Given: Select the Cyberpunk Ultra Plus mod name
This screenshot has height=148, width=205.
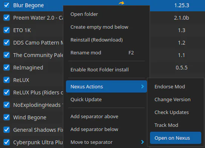Looking at the screenshot, I should click(38, 142).
